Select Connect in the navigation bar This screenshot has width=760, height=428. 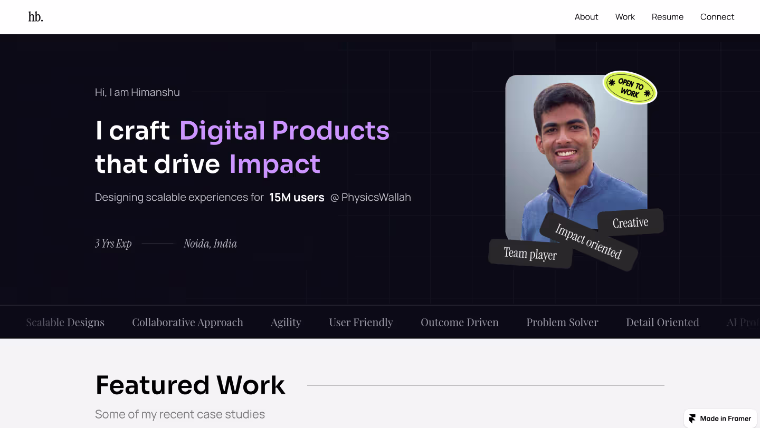tap(717, 17)
